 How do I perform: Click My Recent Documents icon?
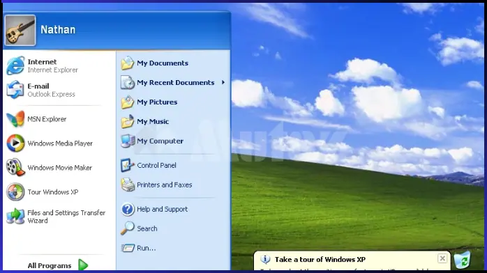128,82
